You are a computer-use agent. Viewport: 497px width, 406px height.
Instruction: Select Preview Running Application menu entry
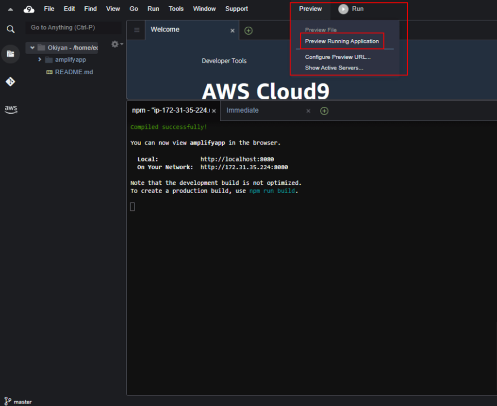tap(342, 41)
